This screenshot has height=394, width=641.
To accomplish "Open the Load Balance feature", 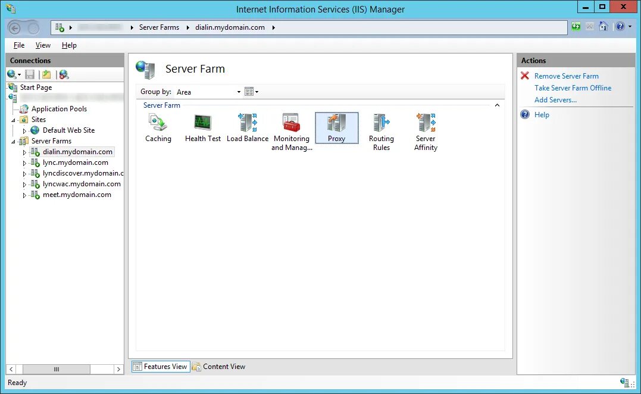I will tap(248, 129).
